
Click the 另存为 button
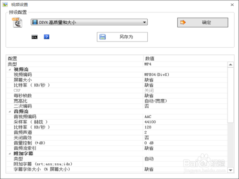click(x=122, y=37)
